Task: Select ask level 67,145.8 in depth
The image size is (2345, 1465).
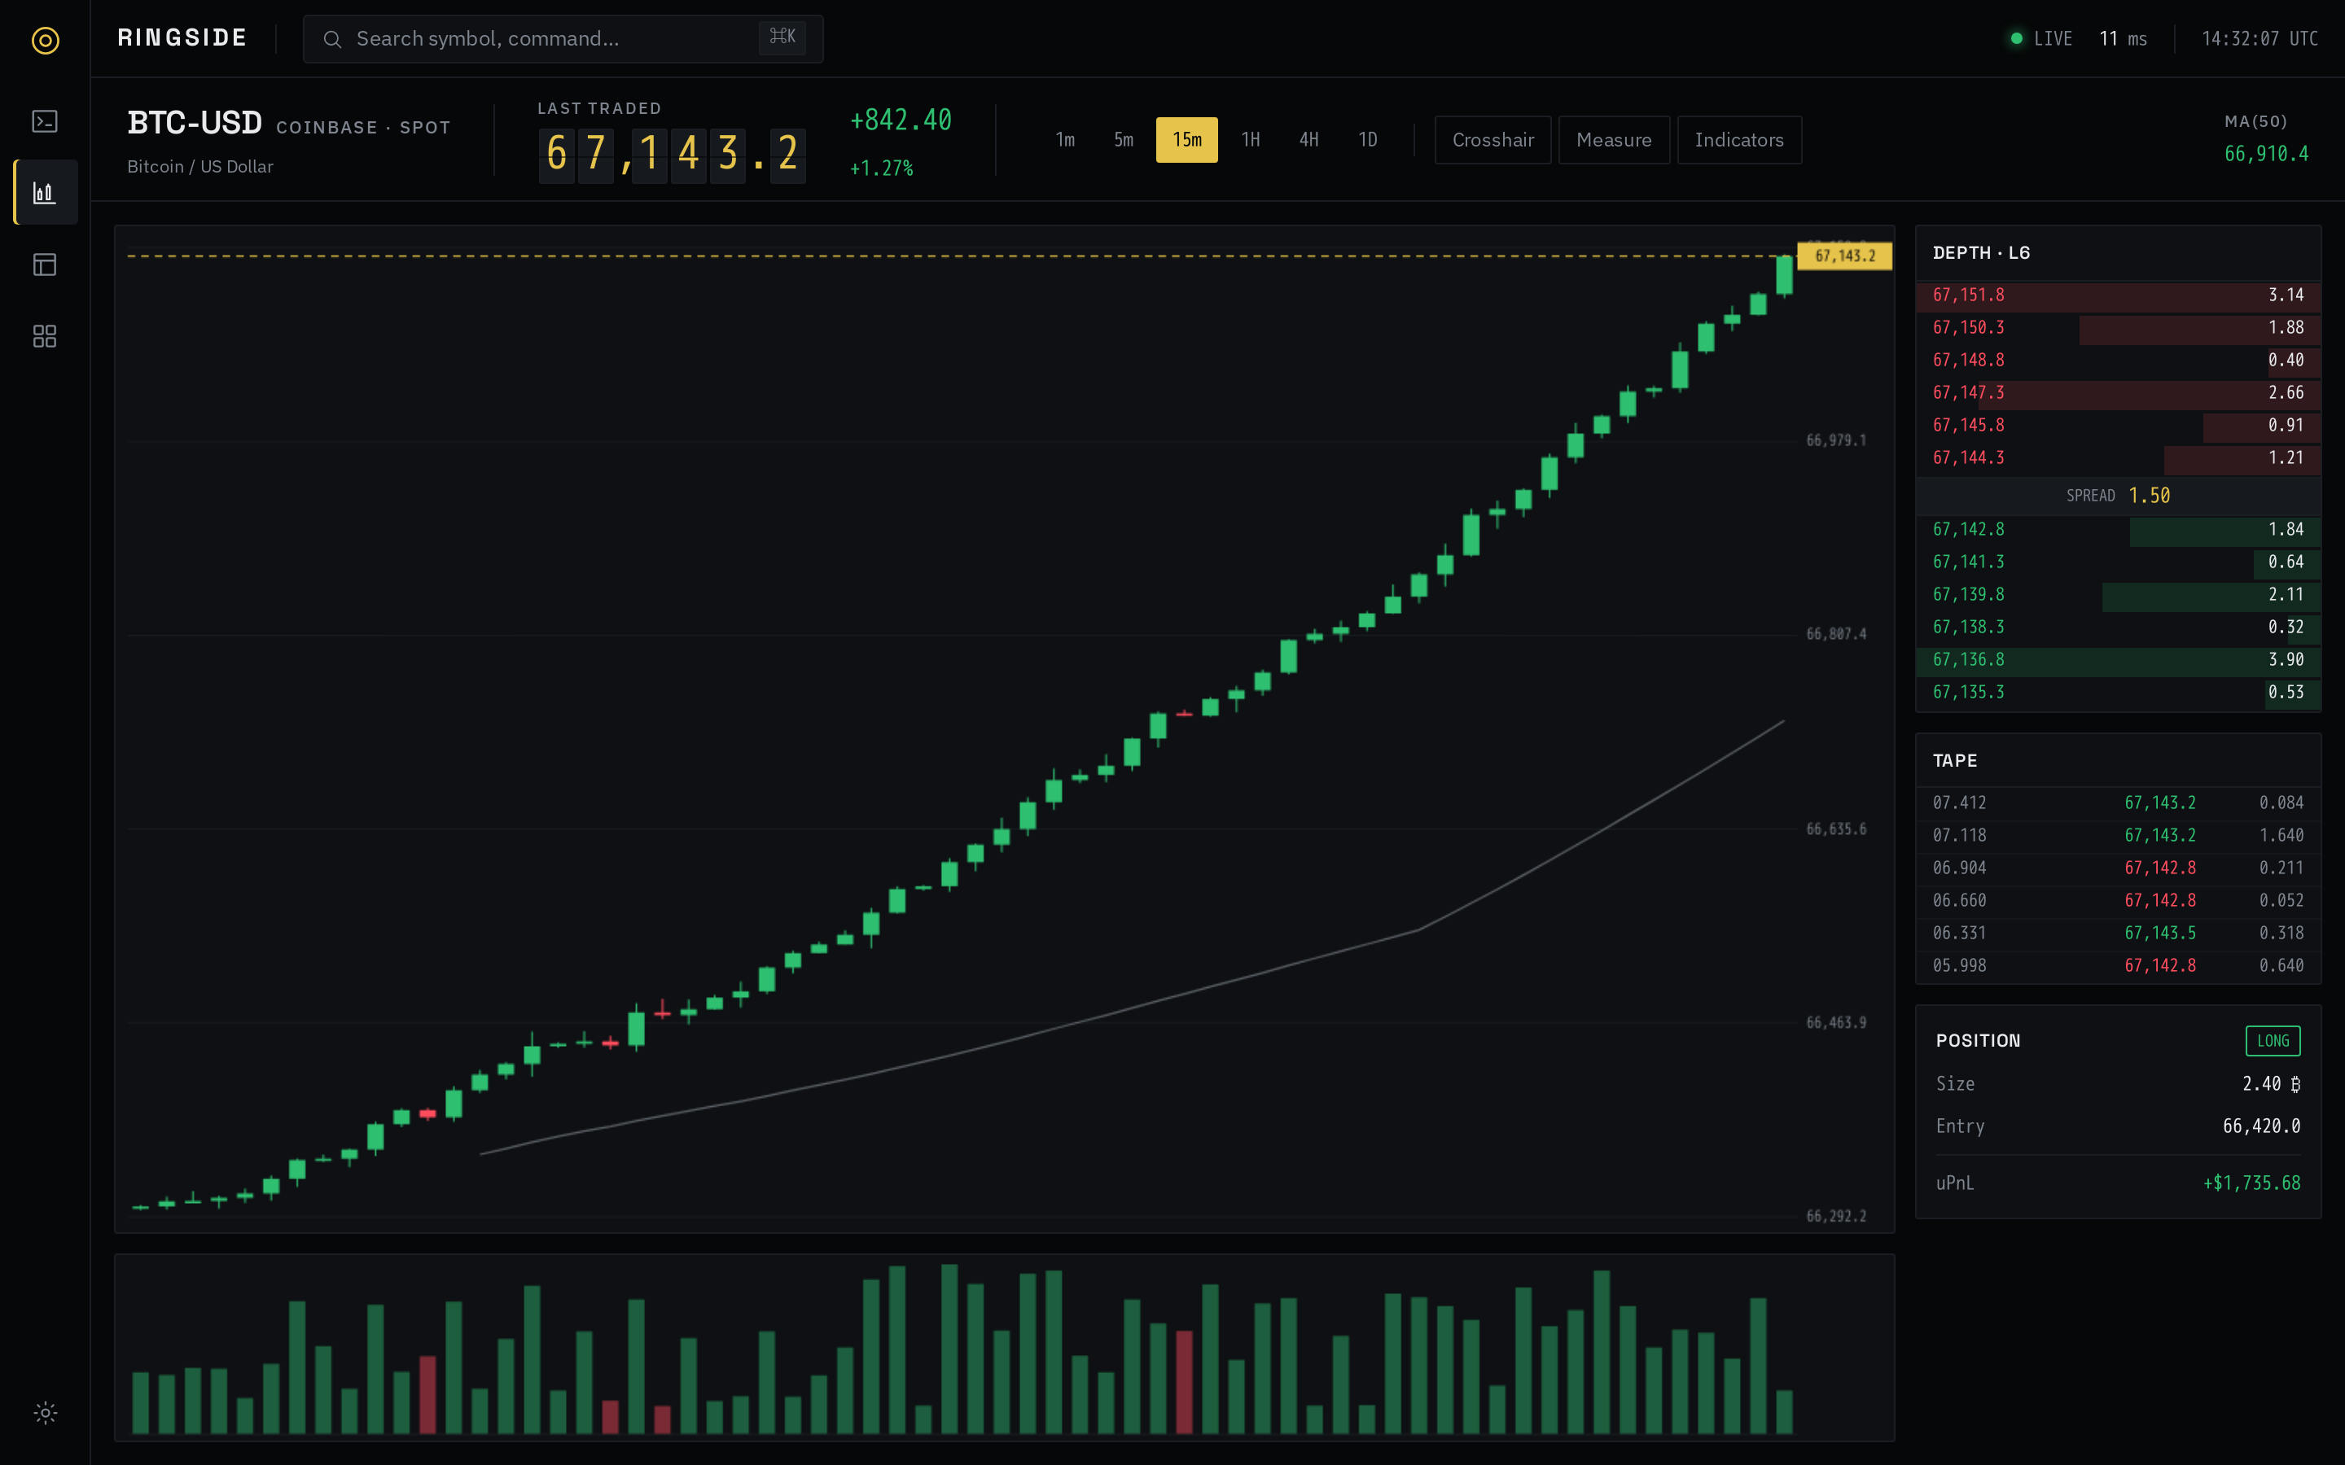Action: (2119, 426)
